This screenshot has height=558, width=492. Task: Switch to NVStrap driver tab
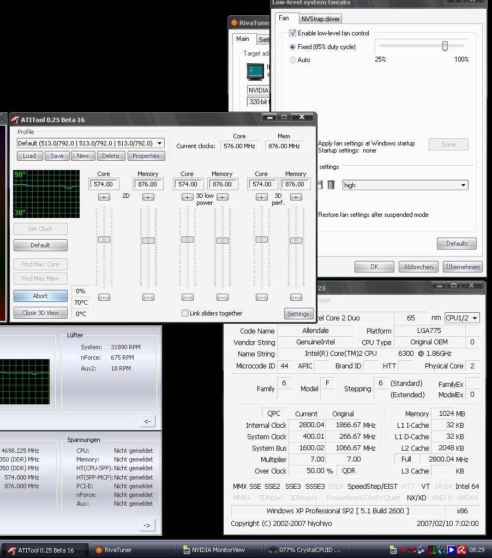pyautogui.click(x=320, y=19)
